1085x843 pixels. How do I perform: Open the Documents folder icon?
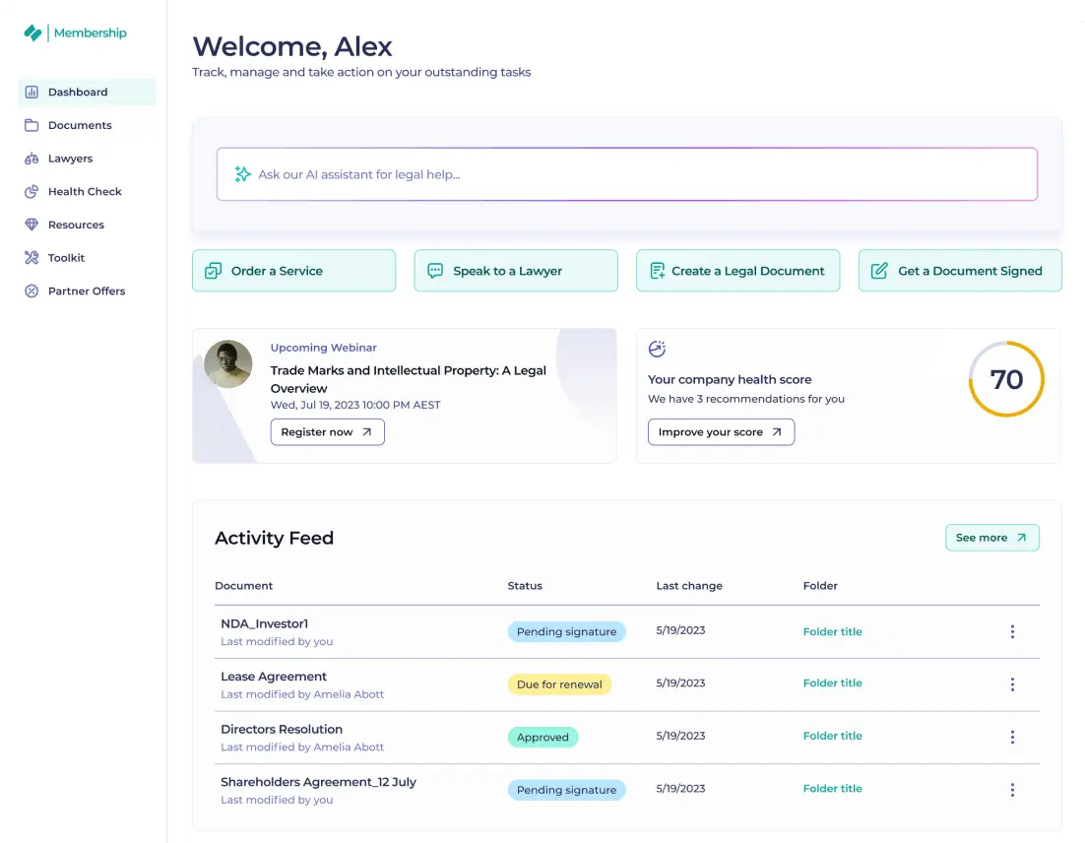tap(32, 125)
